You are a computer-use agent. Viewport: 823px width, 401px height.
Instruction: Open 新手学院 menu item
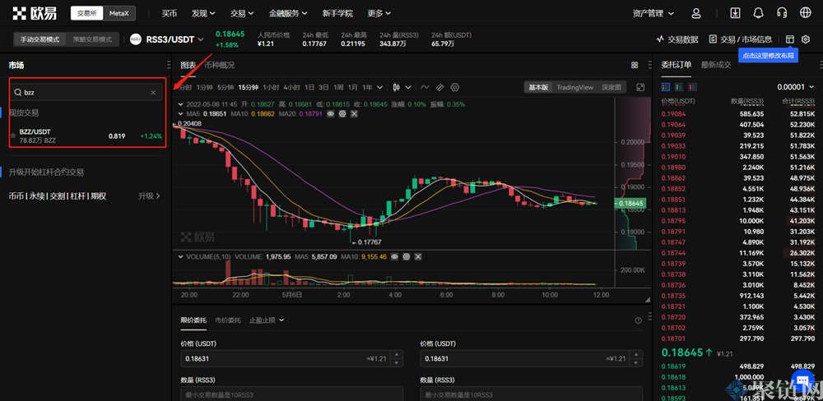coord(337,13)
